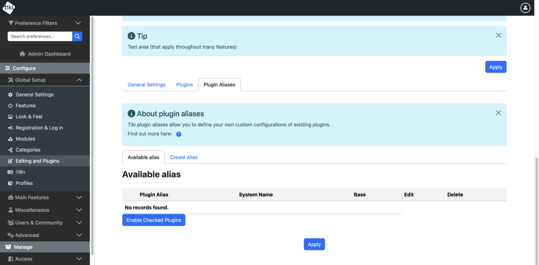The height and width of the screenshot is (265, 539).
Task: Click the Manage section icon
Action: (x=8, y=247)
